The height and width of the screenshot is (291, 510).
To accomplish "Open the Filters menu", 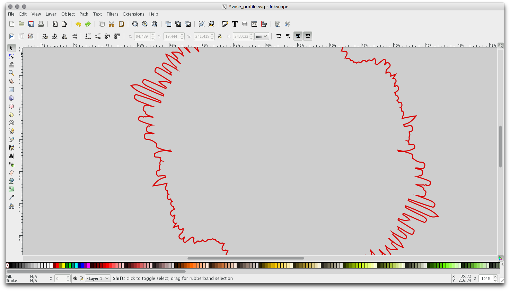I will click(x=112, y=14).
